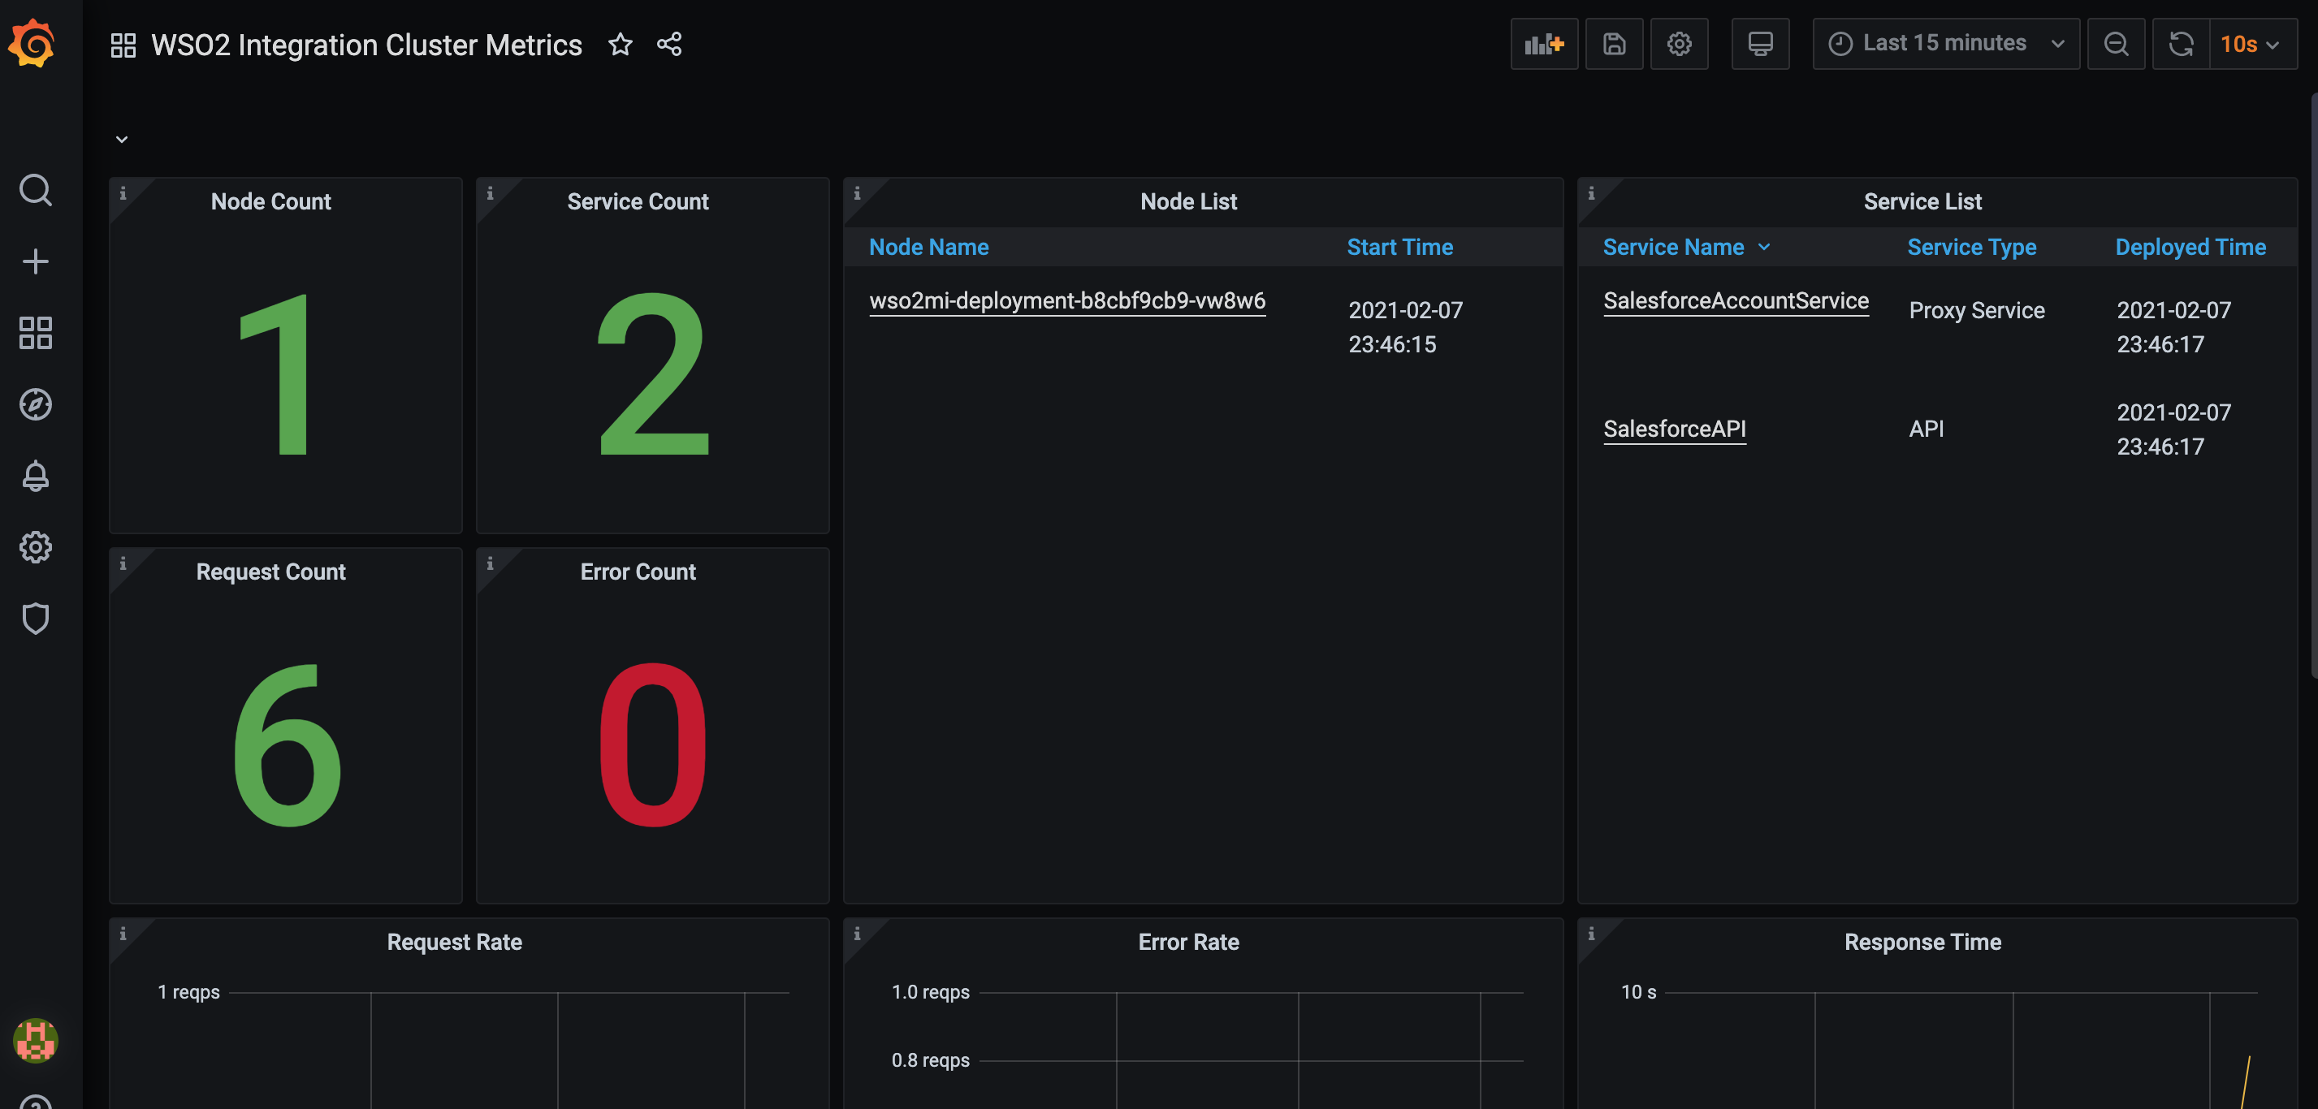Open the Last 15 minutes time picker
The width and height of the screenshot is (2318, 1109).
click(1944, 43)
